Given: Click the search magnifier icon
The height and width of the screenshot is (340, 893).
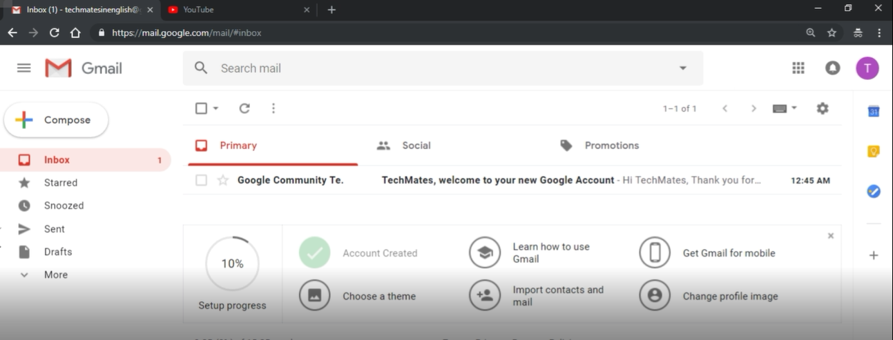Looking at the screenshot, I should tap(201, 68).
